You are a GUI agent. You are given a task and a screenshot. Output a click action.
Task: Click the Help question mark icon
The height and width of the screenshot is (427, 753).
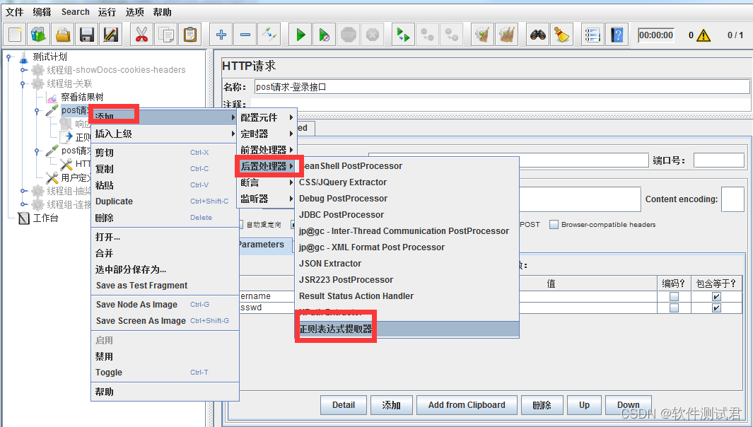click(617, 35)
